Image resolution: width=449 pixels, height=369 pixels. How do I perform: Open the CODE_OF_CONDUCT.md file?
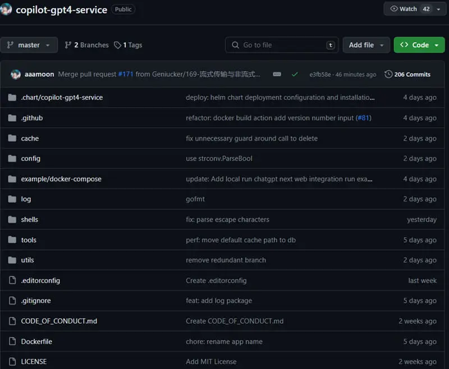(x=59, y=321)
